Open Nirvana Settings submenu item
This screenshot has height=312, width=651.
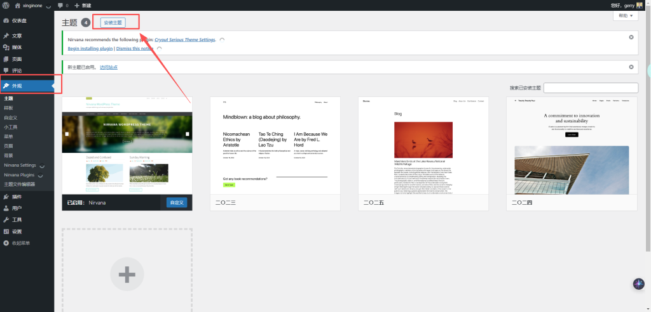point(20,166)
